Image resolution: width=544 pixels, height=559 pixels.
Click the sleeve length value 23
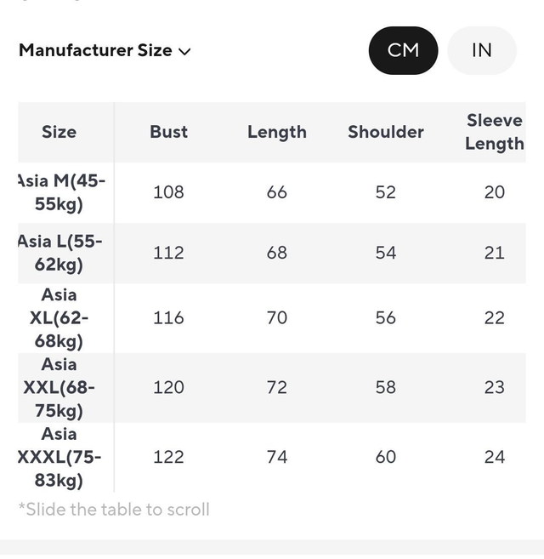pyautogui.click(x=495, y=387)
